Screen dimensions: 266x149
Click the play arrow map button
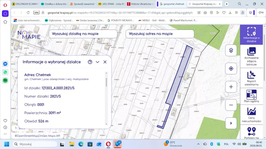(x=231, y=123)
